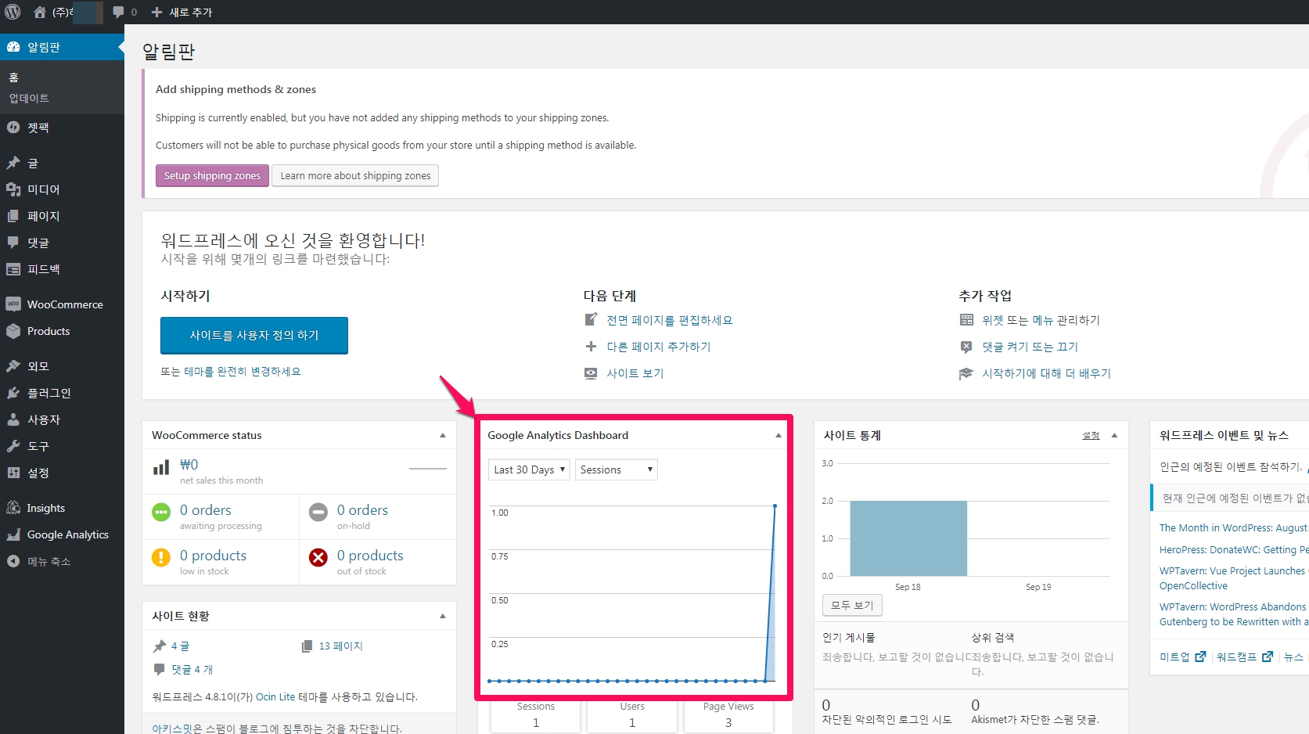Open the comments bubble in admin bar
1309x734 pixels.
click(x=118, y=12)
